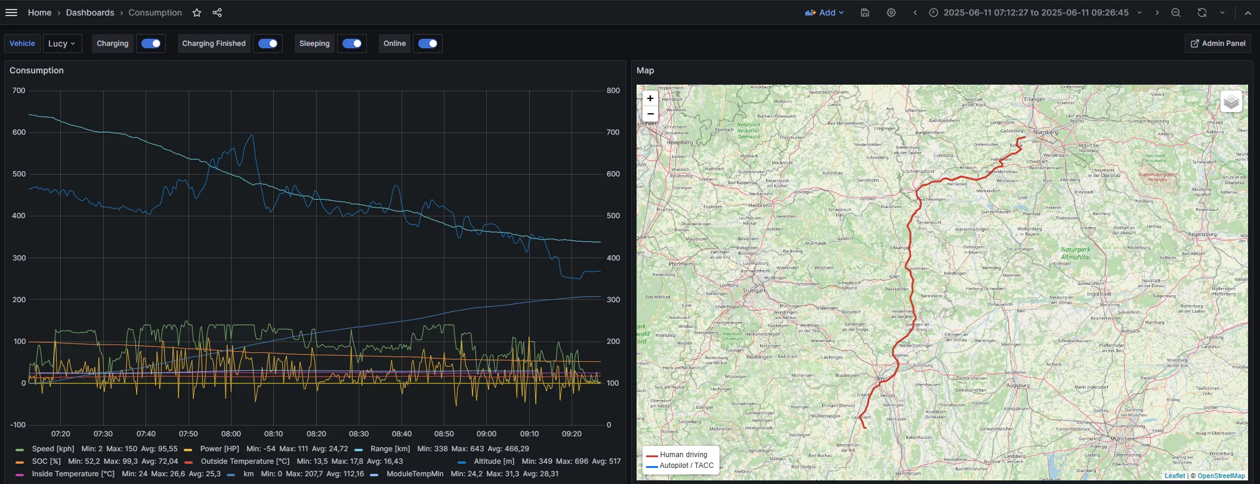Click the Outside Temperature legend color swatch

[x=189, y=462]
